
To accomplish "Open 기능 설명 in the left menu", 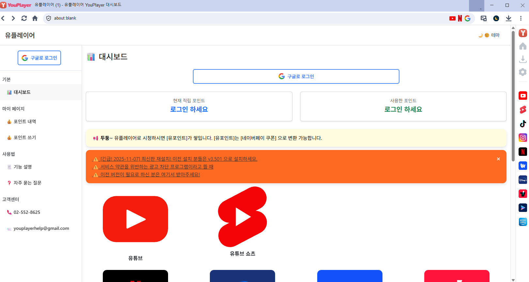I will (x=41, y=167).
